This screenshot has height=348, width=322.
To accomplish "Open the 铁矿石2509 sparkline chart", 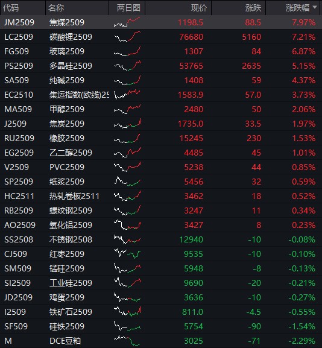I will 127,312.
